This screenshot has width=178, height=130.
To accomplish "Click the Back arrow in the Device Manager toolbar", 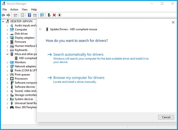I will [x=3, y=15].
